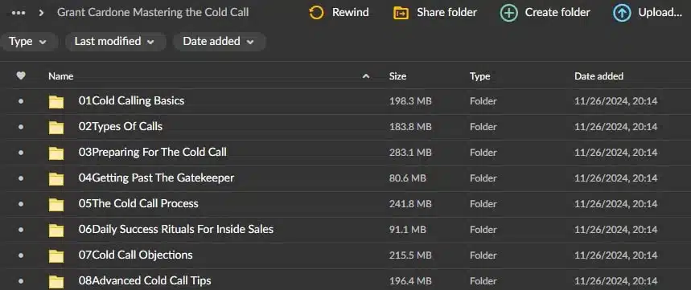Viewport: 691px width, 290px height.
Task: Click the 91.1 MB size value
Action: tap(407, 229)
